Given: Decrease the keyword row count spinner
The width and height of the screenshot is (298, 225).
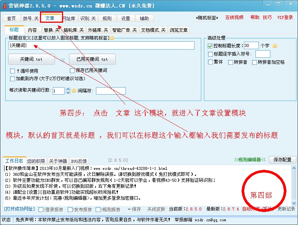Looking at the screenshot, I should [x=68, y=92].
